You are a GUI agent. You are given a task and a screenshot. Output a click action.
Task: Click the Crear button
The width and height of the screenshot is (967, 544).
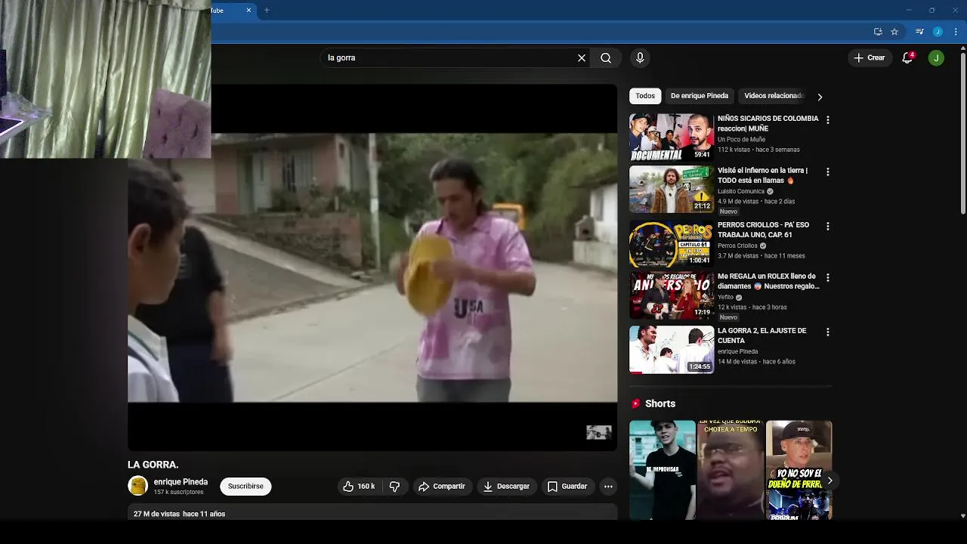[870, 57]
